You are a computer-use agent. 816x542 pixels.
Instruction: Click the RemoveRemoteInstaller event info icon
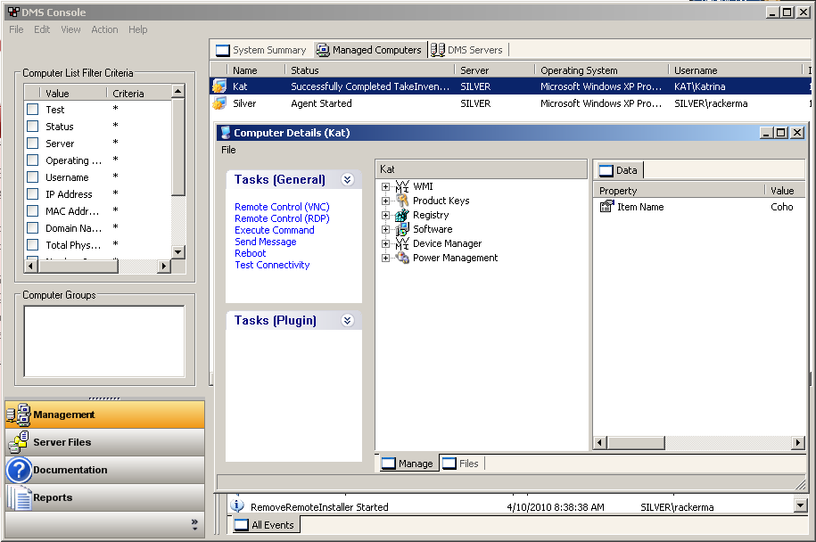(237, 505)
